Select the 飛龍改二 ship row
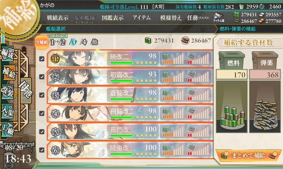The image size is (283, 169). click(x=130, y=113)
